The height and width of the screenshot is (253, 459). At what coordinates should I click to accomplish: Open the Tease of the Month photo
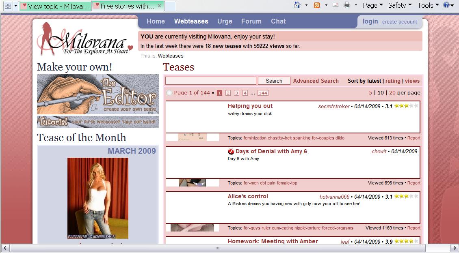98,198
